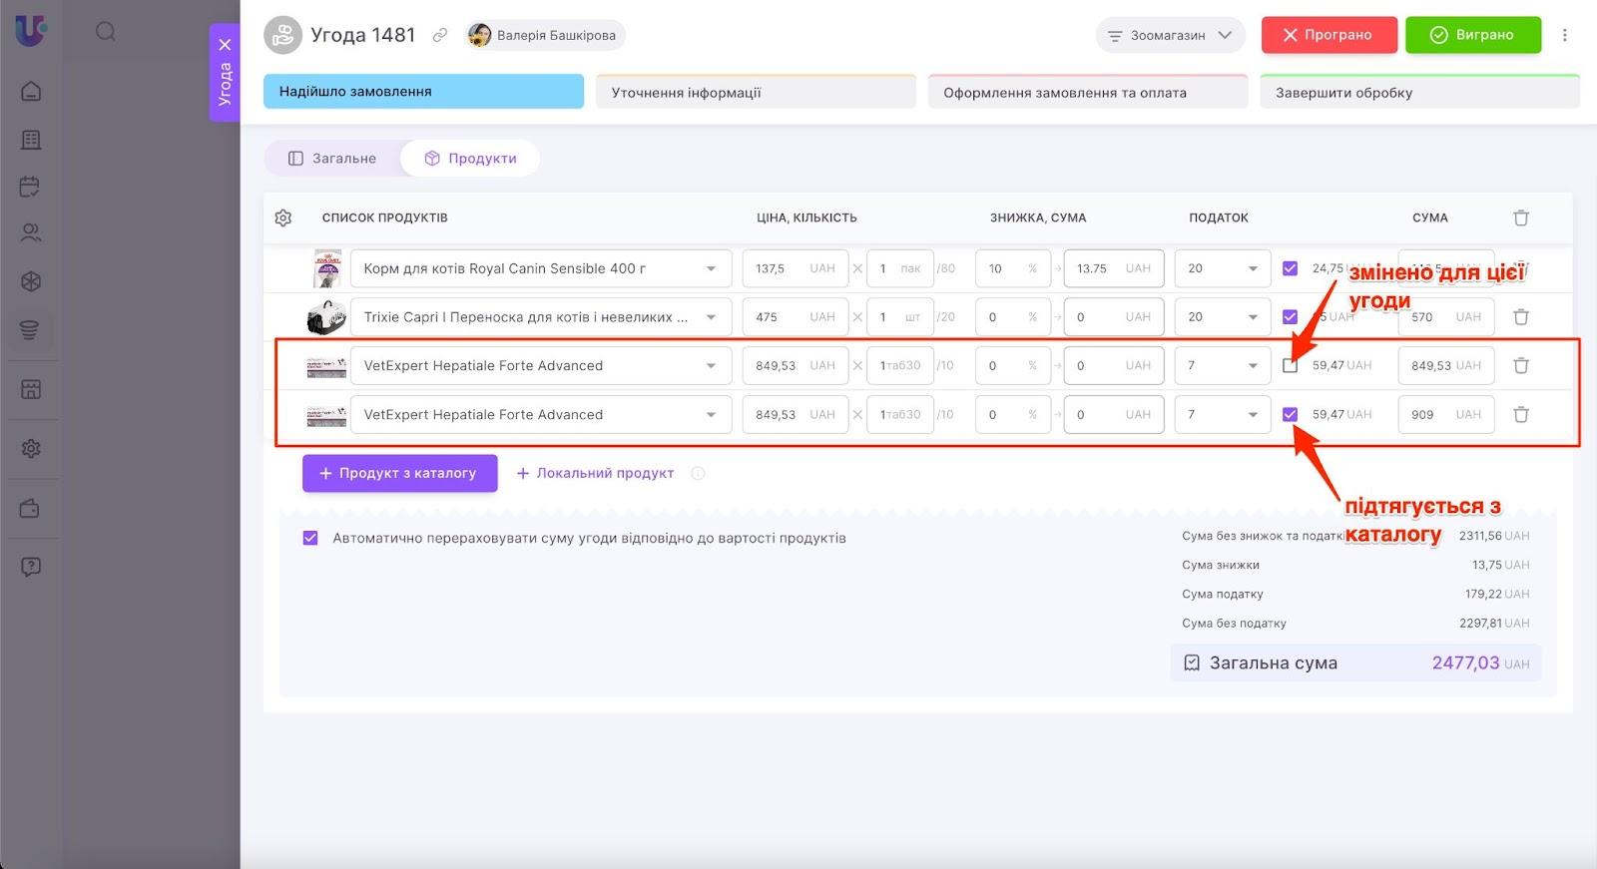Click the Uspacy logo
Screen dimensions: 1597x869
click(31, 30)
